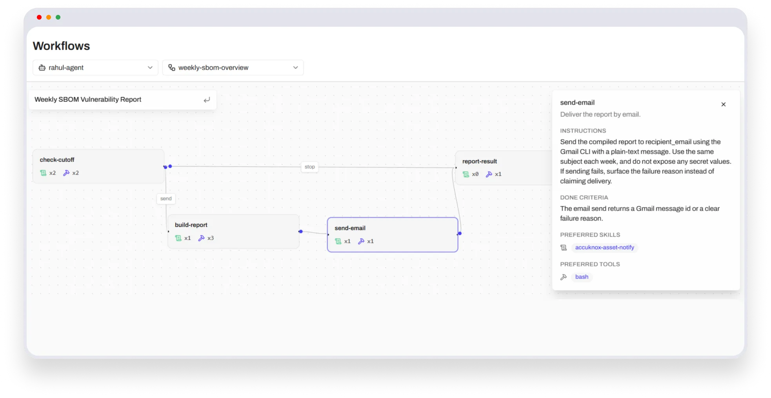Click the Workflows page heading
Image resolution: width=771 pixels, height=398 pixels.
[x=62, y=46]
